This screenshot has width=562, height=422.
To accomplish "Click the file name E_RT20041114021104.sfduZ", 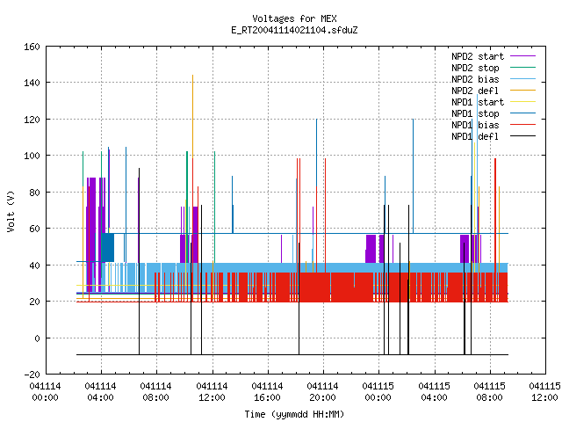I will point(294,30).
